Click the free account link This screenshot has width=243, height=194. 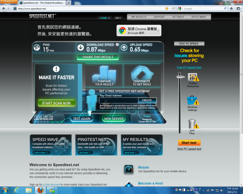[52, 185]
